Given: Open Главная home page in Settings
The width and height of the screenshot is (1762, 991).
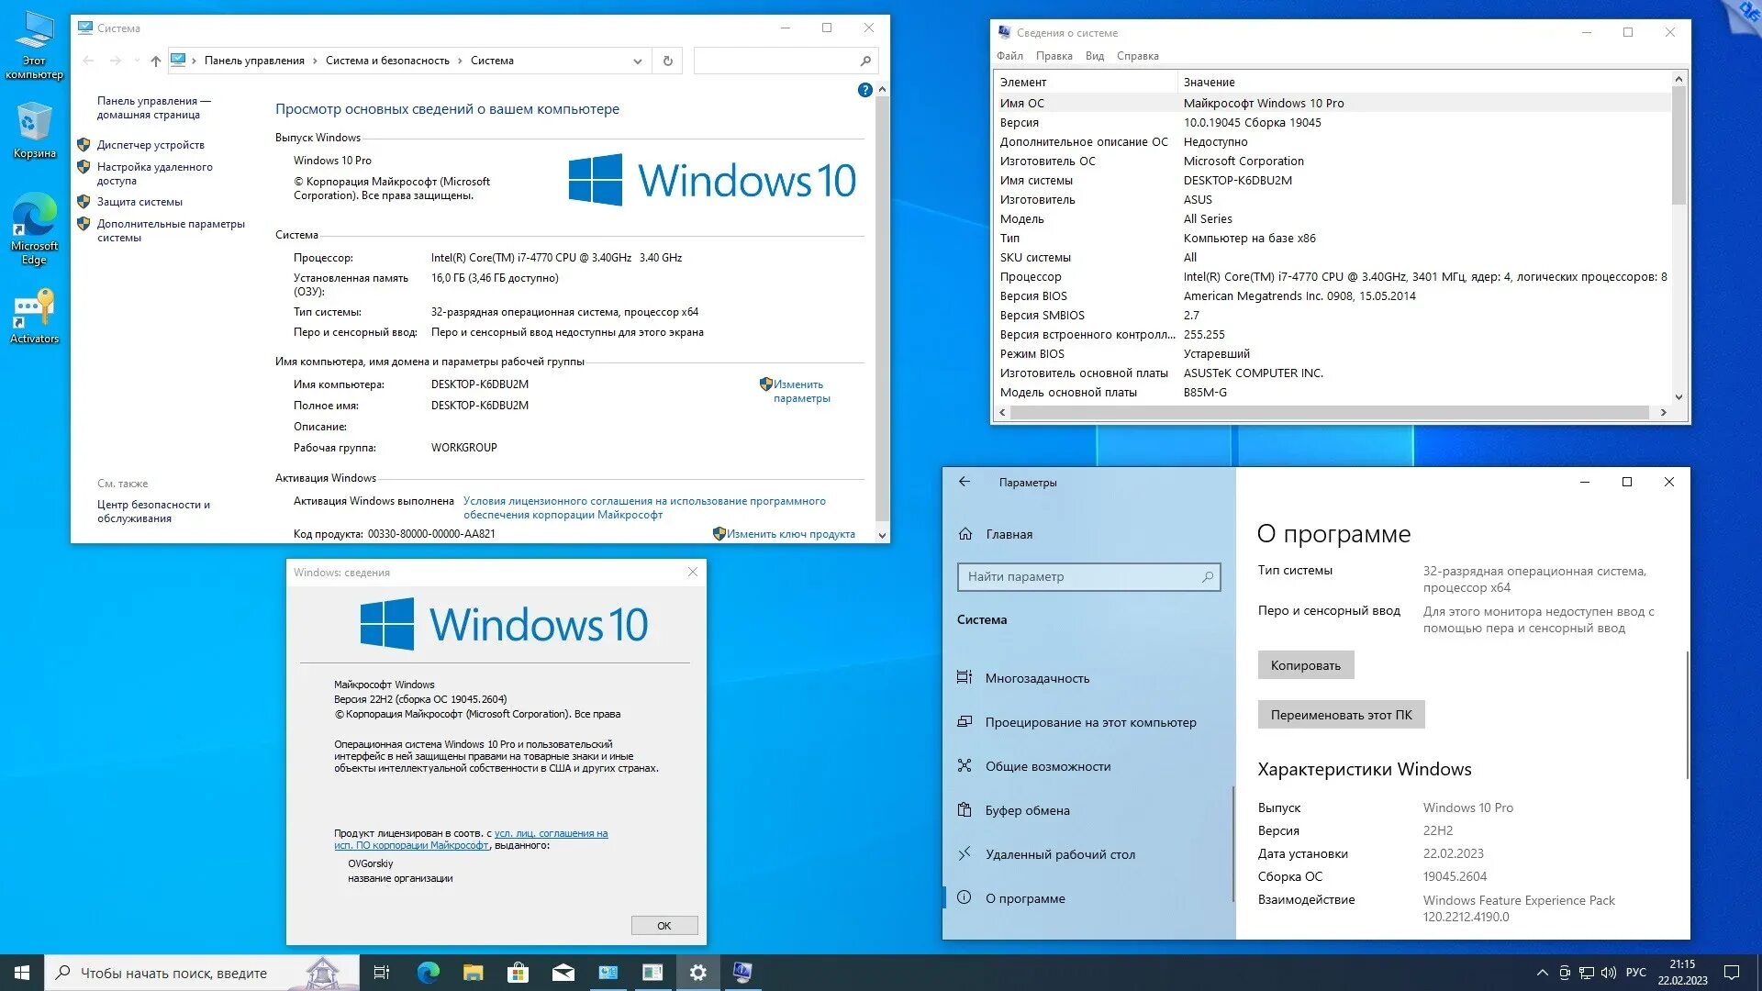Looking at the screenshot, I should tap(1008, 534).
